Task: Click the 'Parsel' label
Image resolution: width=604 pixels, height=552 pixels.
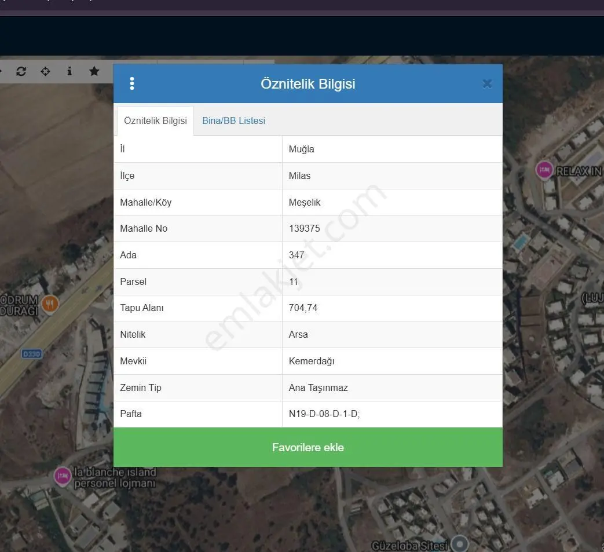Action: coord(133,282)
